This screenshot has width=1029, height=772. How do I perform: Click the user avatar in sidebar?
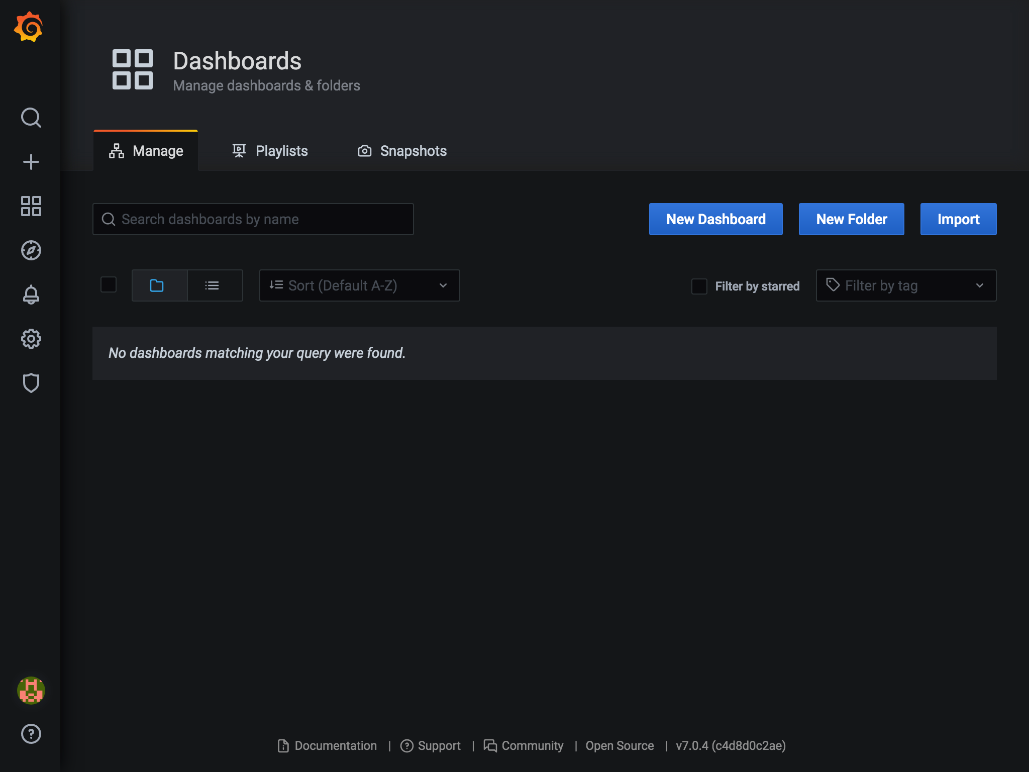(31, 691)
